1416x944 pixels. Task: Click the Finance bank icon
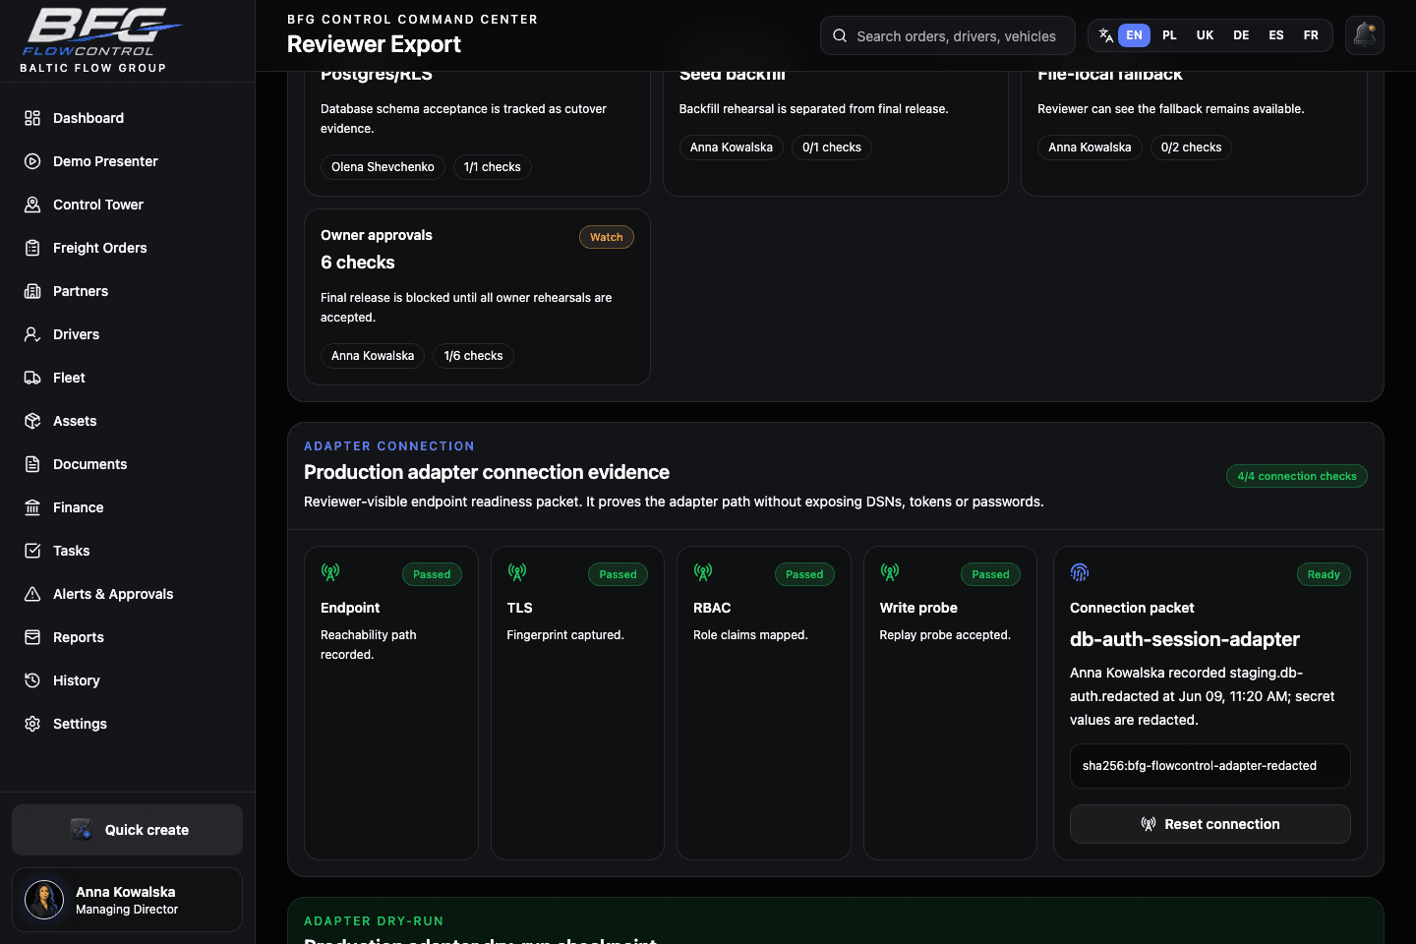(x=32, y=507)
